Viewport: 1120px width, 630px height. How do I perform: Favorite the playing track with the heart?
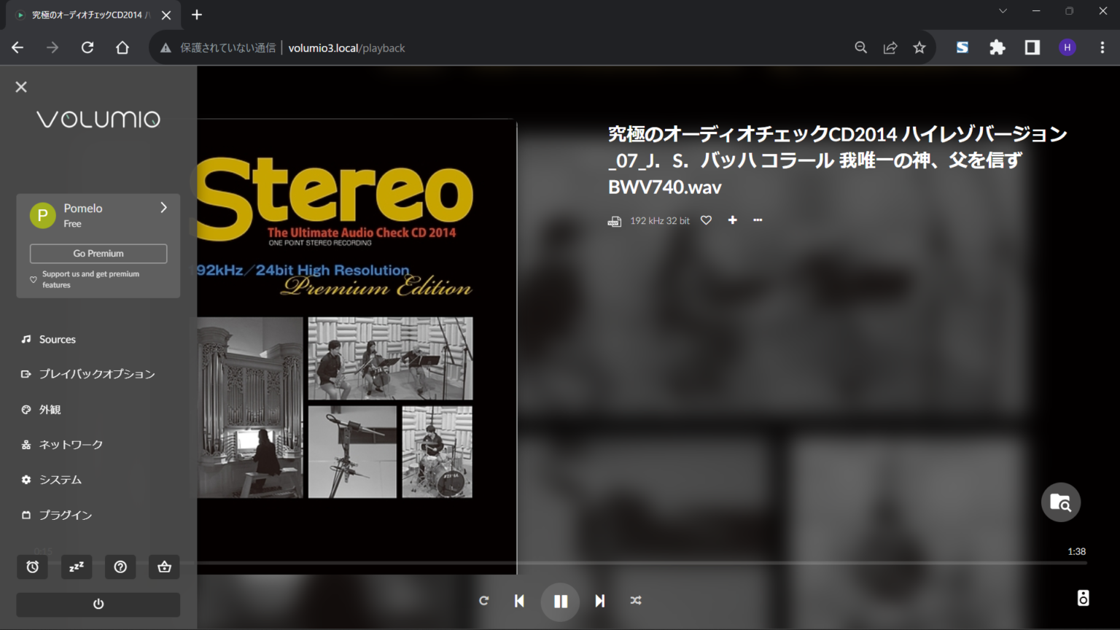point(705,219)
